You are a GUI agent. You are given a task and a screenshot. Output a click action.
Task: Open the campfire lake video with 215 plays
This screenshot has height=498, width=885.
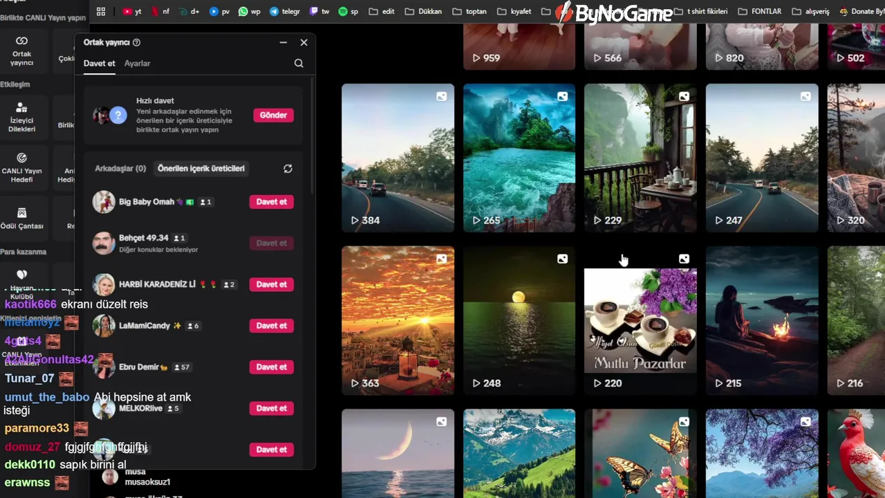[762, 321]
